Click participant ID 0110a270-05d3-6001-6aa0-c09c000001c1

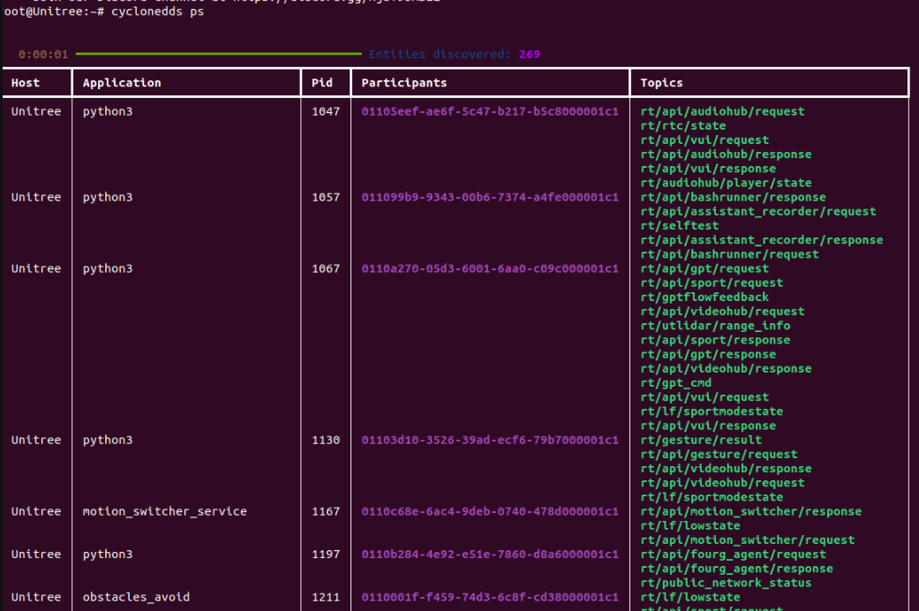(x=490, y=268)
